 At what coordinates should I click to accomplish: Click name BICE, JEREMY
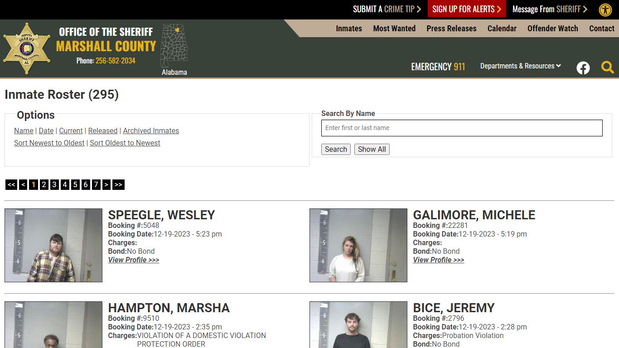454,308
